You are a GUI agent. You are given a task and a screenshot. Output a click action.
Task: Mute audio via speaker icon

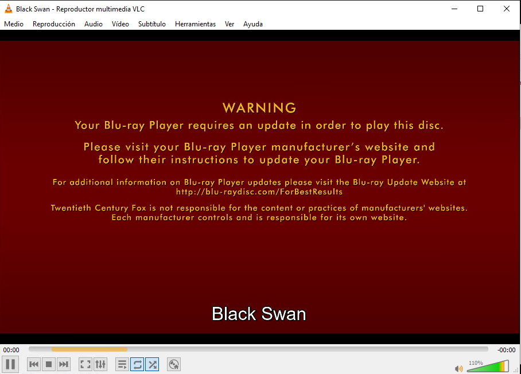coord(459,368)
